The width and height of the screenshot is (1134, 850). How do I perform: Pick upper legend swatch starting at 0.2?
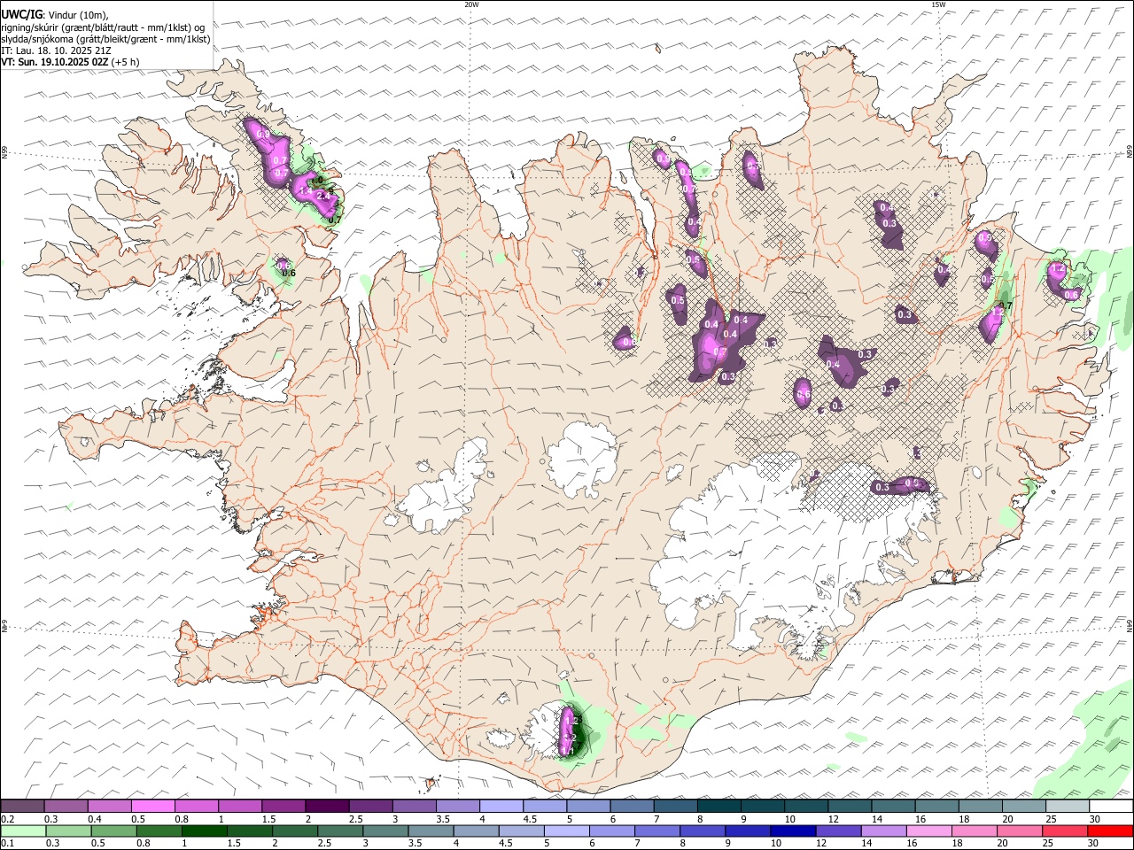[23, 806]
